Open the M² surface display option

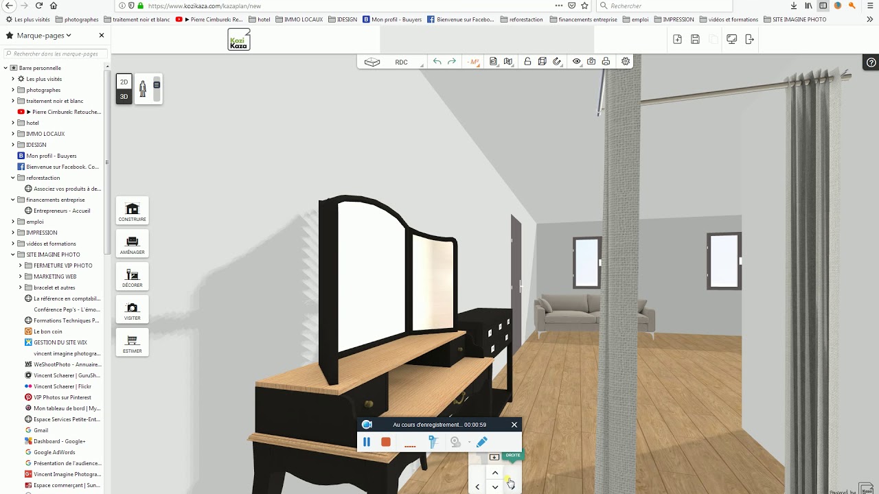(473, 62)
